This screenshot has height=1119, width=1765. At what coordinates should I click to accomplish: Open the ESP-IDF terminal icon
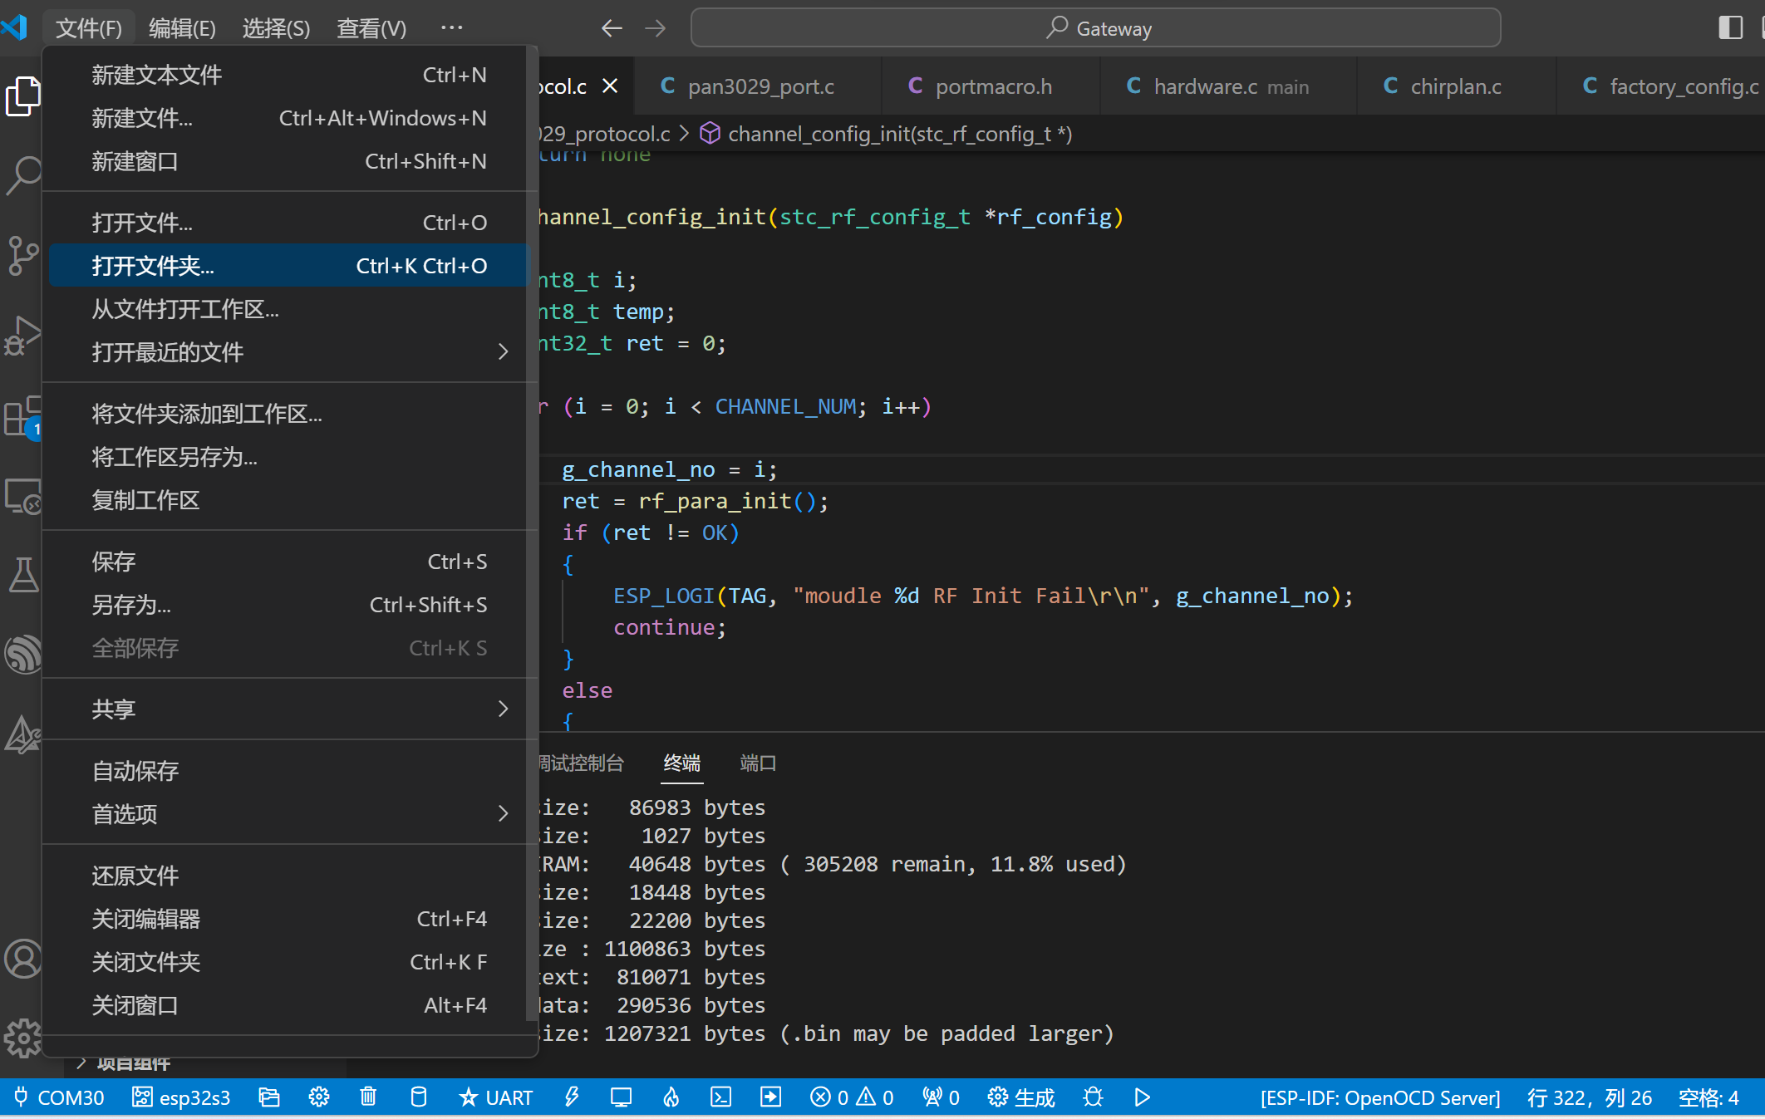point(720,1097)
